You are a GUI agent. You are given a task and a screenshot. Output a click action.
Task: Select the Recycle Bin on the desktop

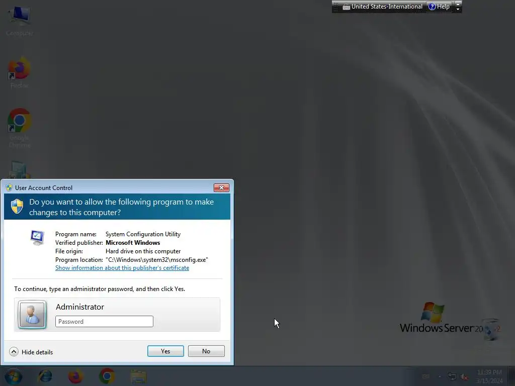(491, 329)
